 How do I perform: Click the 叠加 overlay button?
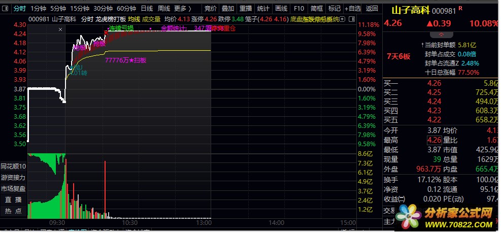[228, 9]
